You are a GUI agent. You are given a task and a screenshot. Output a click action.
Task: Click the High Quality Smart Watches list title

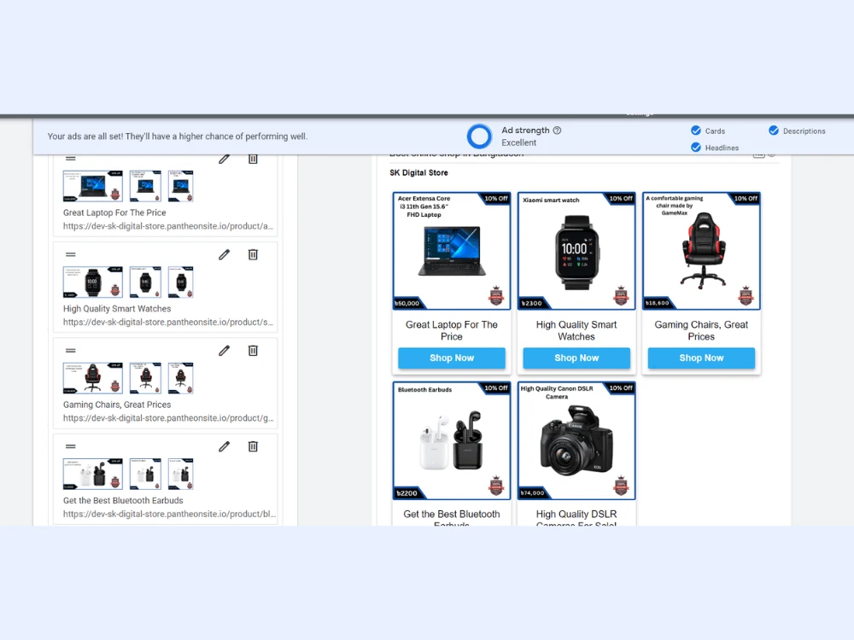[117, 309]
